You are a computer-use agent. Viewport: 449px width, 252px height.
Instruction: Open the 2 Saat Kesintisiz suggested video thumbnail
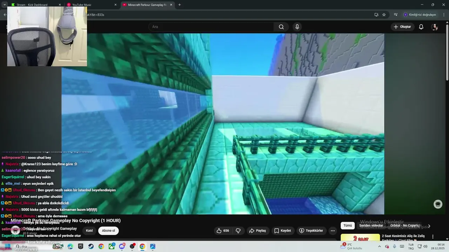click(x=360, y=237)
